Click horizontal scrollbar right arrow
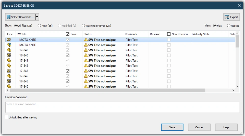Image resolution: width=245 pixels, height=136 pixels. pyautogui.click(x=233, y=90)
